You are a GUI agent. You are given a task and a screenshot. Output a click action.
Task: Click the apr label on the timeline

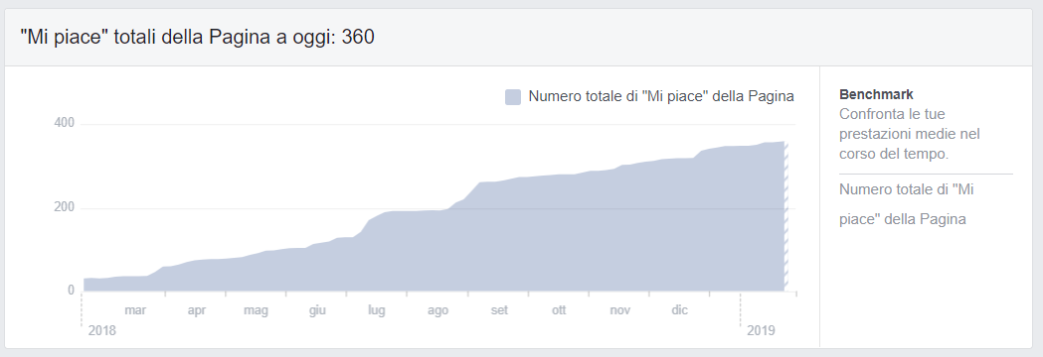click(x=196, y=310)
